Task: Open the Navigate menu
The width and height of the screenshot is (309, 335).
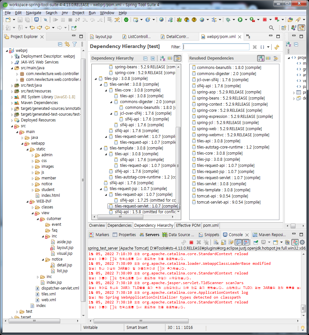Action: tap(33, 13)
